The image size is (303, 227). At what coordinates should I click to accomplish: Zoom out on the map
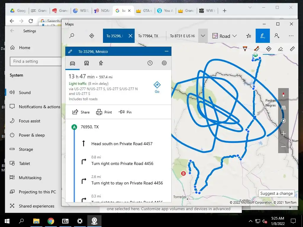(x=283, y=147)
